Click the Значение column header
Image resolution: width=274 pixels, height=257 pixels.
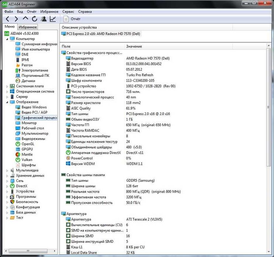[179, 46]
